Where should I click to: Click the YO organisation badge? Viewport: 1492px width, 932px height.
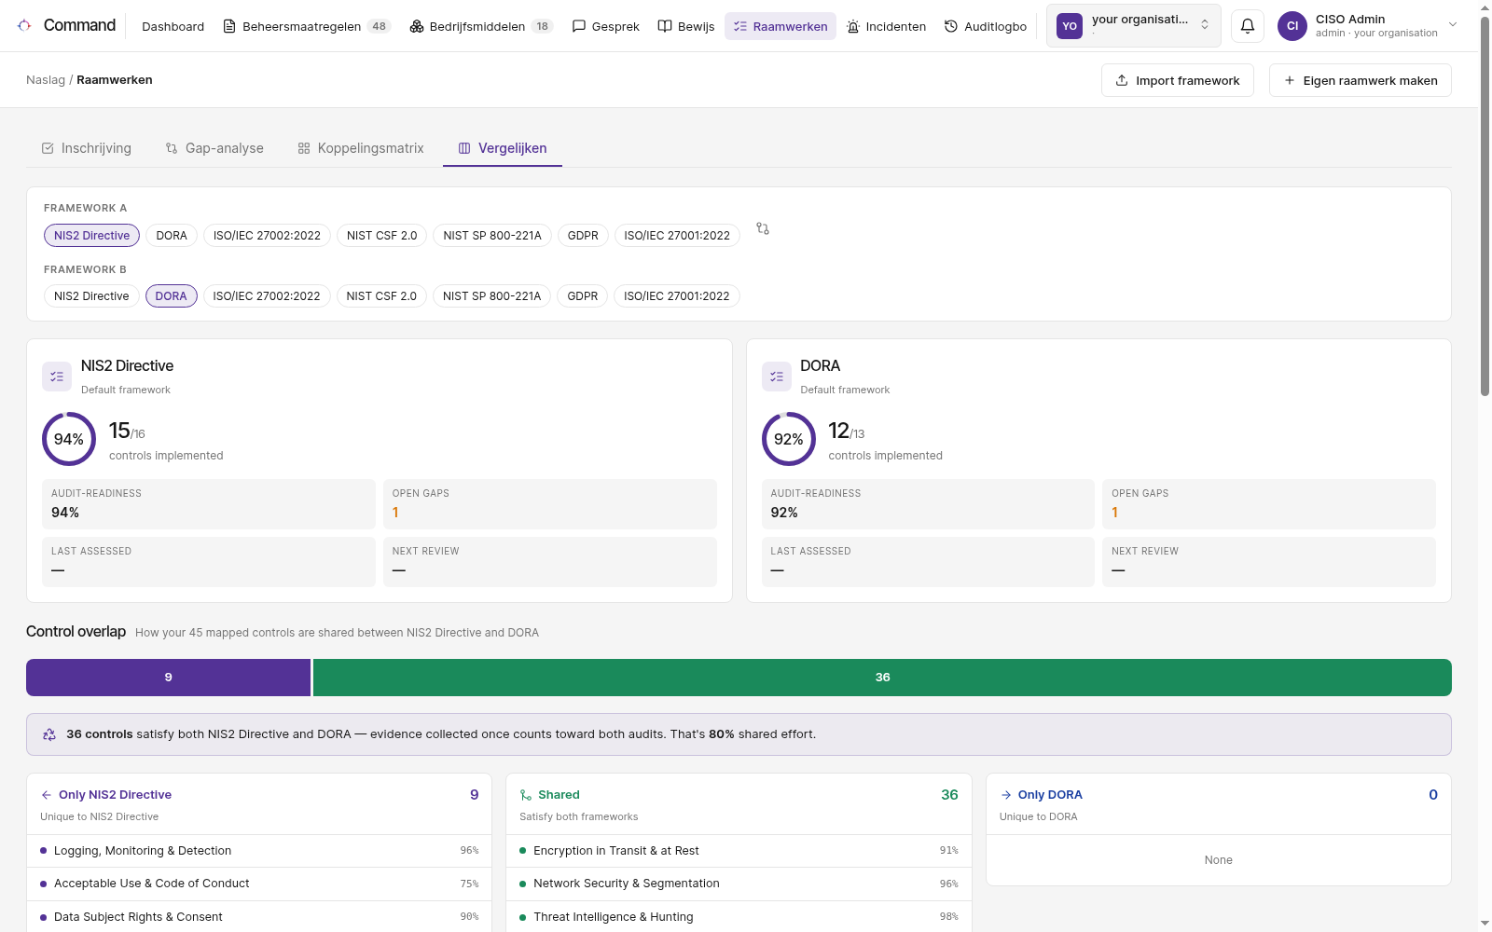tap(1070, 26)
